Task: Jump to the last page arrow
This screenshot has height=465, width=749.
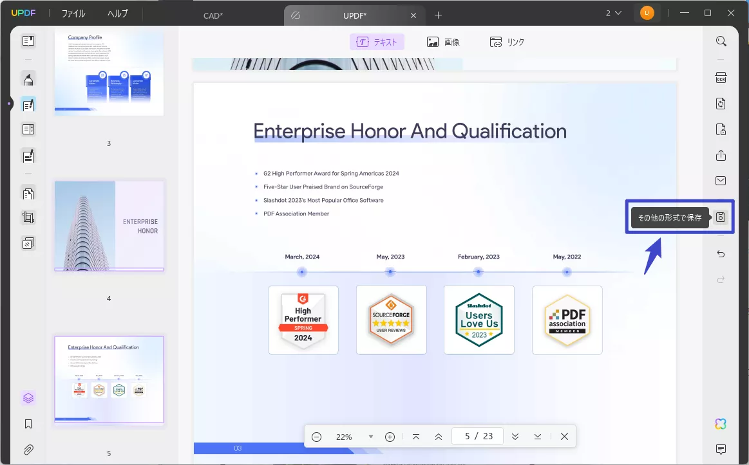Action: 537,437
